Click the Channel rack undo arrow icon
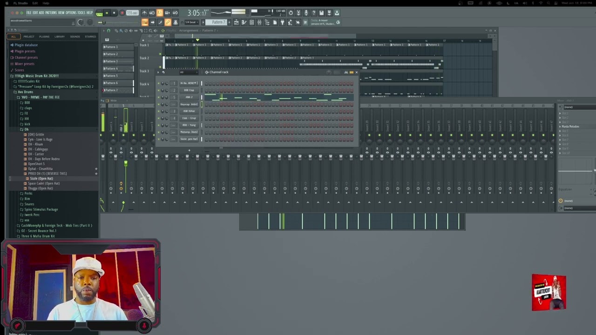 pos(163,72)
